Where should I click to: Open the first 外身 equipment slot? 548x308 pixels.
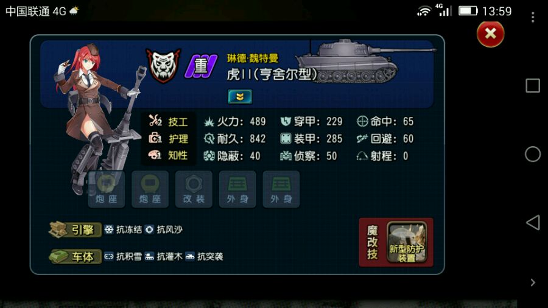237,189
